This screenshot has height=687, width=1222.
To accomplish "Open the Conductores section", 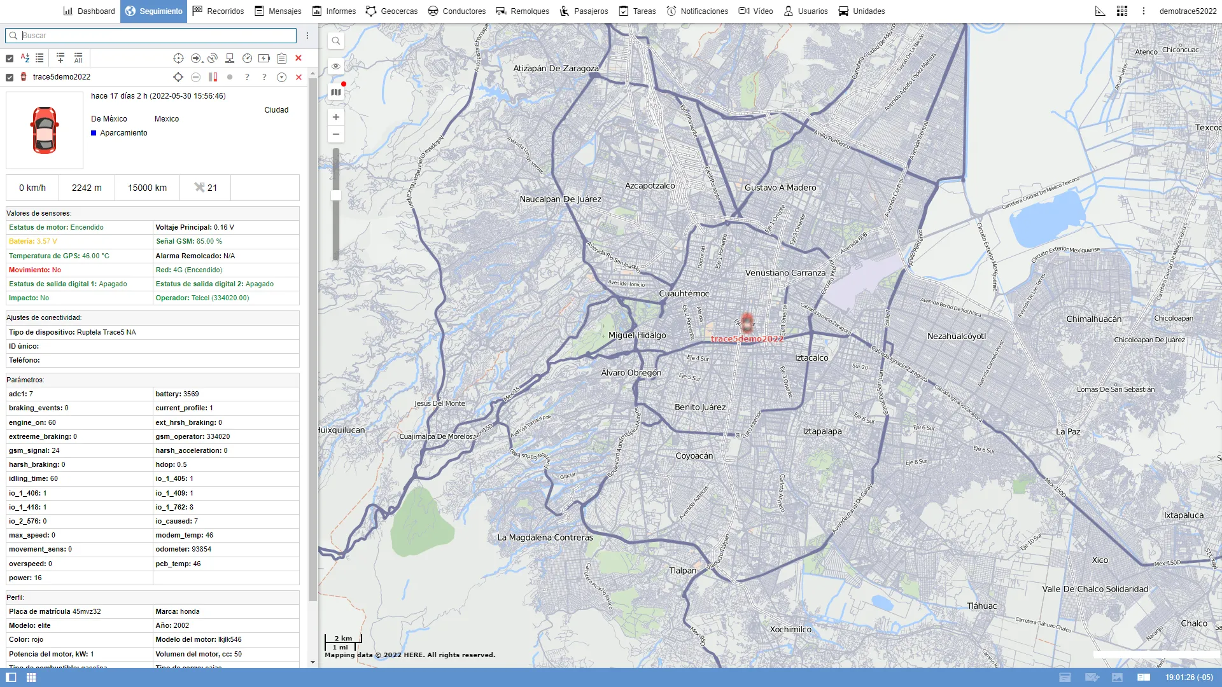I will [x=457, y=11].
